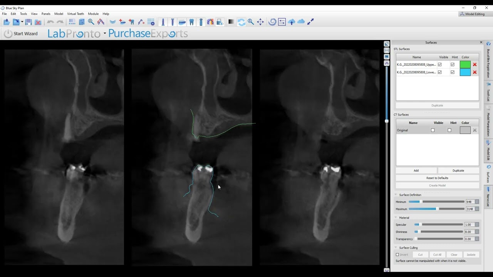Viewport: 493px width, 277px height.
Task: Toggle Hint checkbox for Lower STL surface
Action: 453,72
